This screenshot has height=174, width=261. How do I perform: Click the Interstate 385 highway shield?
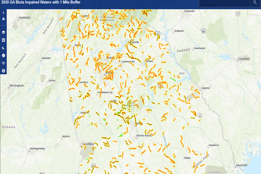203,32
